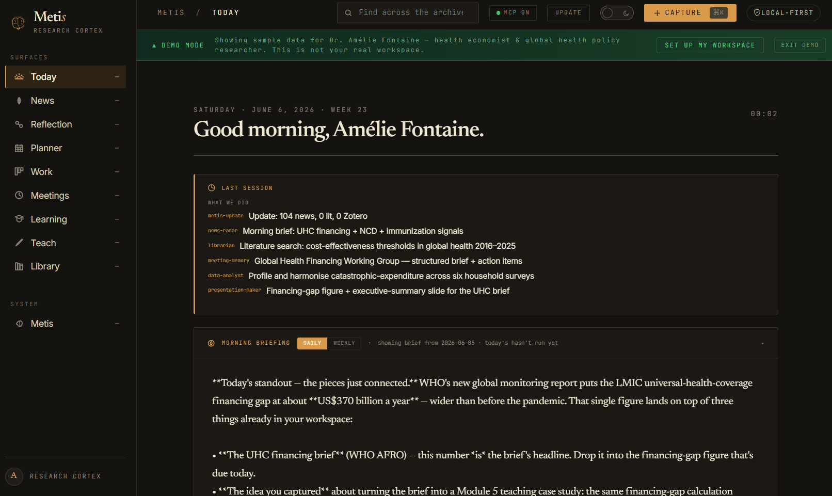Screen dimensions: 832x496
Task: Expand the News section
Action: point(117,101)
